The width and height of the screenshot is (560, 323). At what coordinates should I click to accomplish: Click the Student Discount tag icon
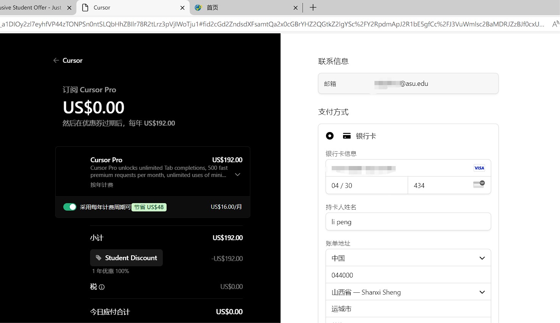coord(98,258)
